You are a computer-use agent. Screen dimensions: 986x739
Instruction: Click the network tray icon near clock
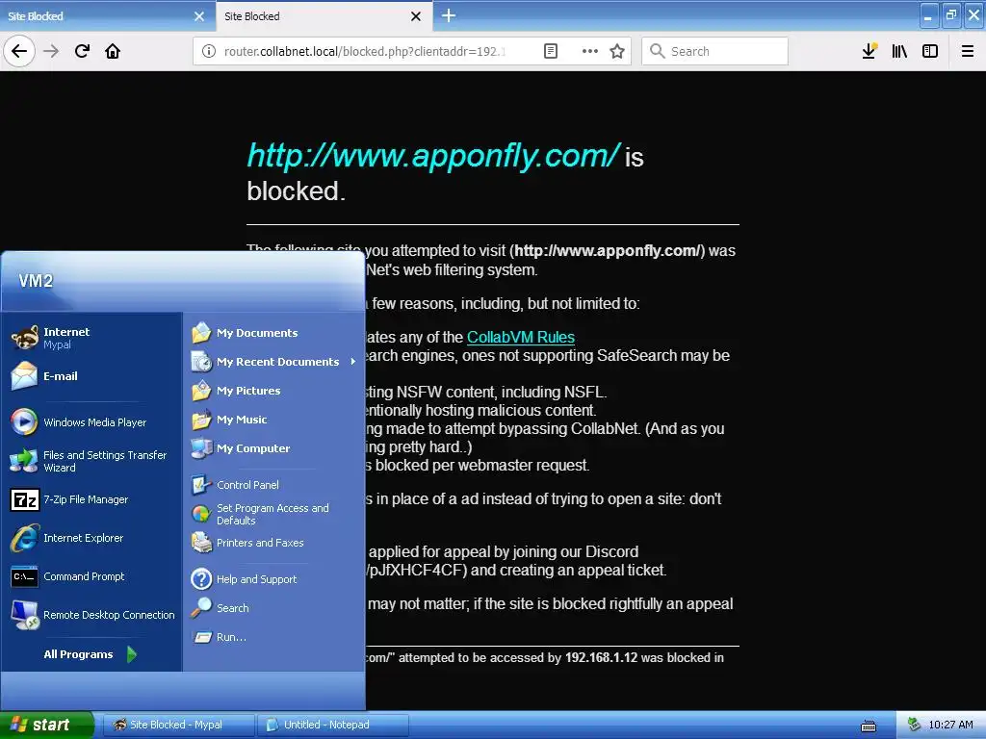[914, 725]
